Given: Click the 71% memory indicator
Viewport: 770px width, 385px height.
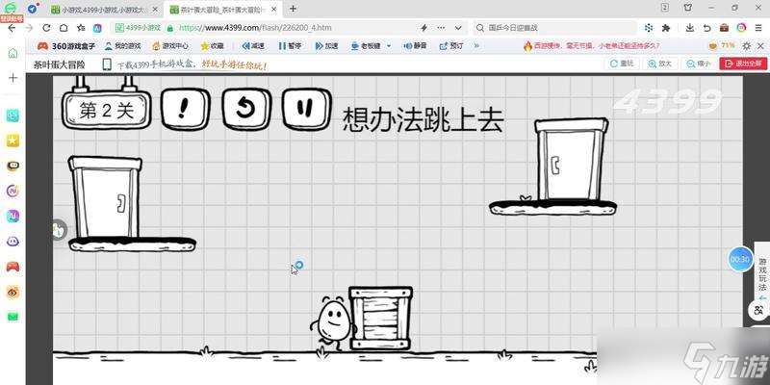Looking at the screenshot, I should pos(722,45).
